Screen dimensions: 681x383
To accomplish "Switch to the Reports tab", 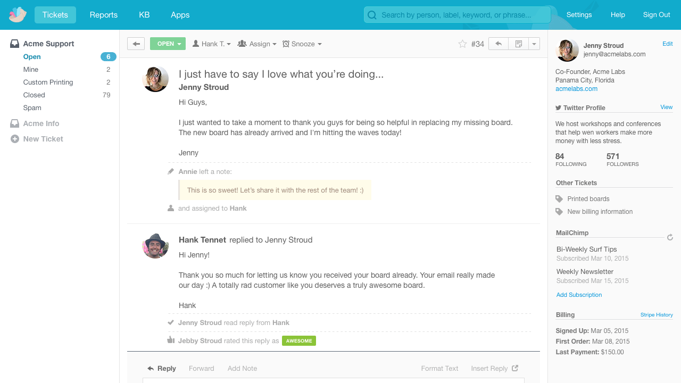I will (103, 15).
